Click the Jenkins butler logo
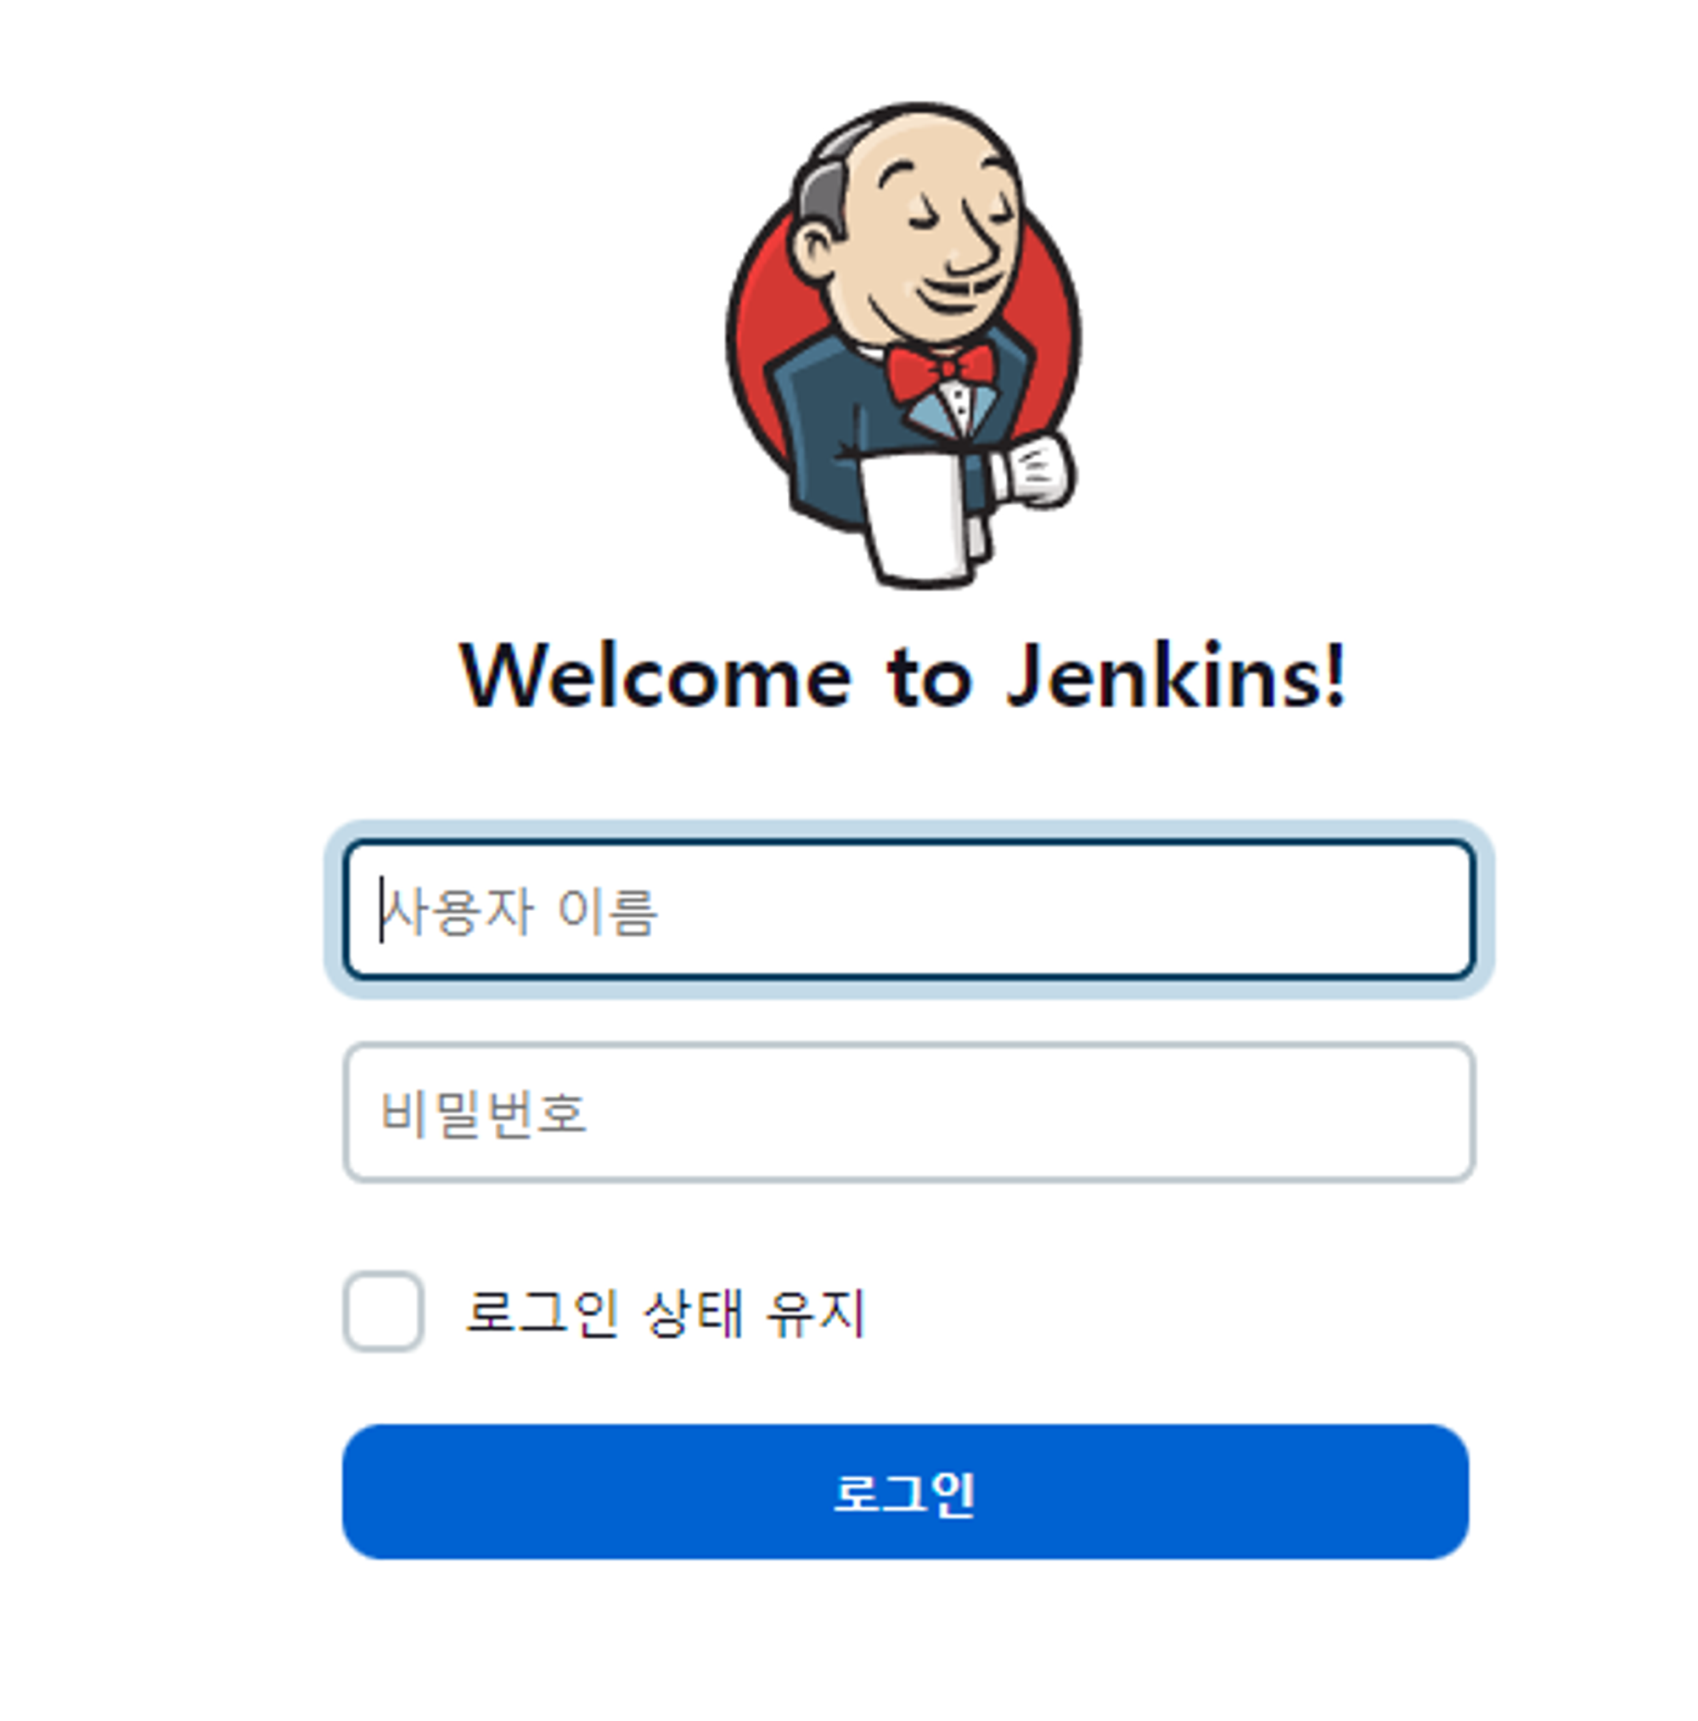The image size is (1698, 1721). point(903,345)
